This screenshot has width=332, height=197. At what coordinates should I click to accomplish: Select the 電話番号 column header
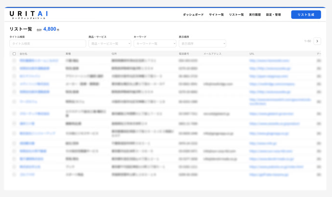(x=184, y=54)
